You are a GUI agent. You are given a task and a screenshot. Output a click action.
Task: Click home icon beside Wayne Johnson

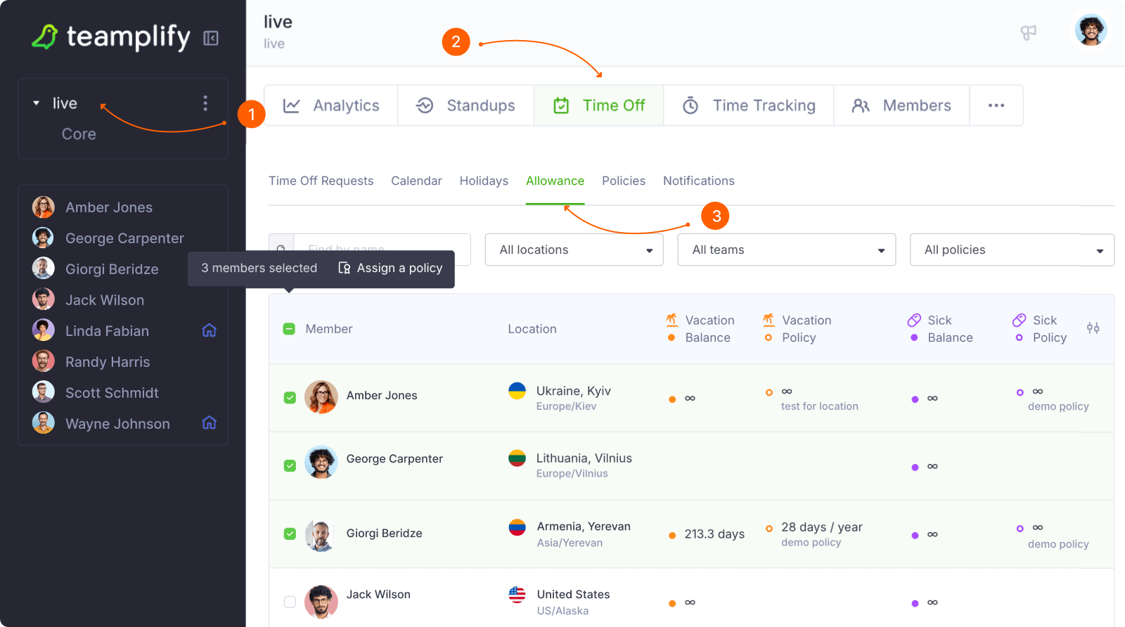click(x=209, y=422)
